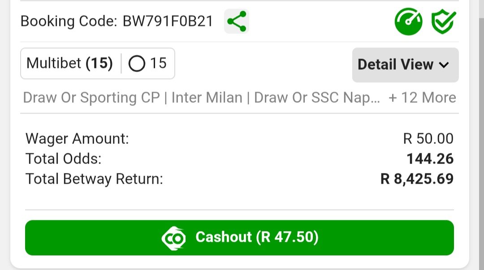Tap the Booking Code label
484x270 pixels.
click(69, 21)
